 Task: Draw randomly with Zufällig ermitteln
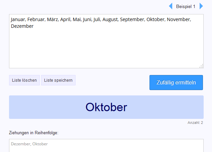[x=176, y=83]
